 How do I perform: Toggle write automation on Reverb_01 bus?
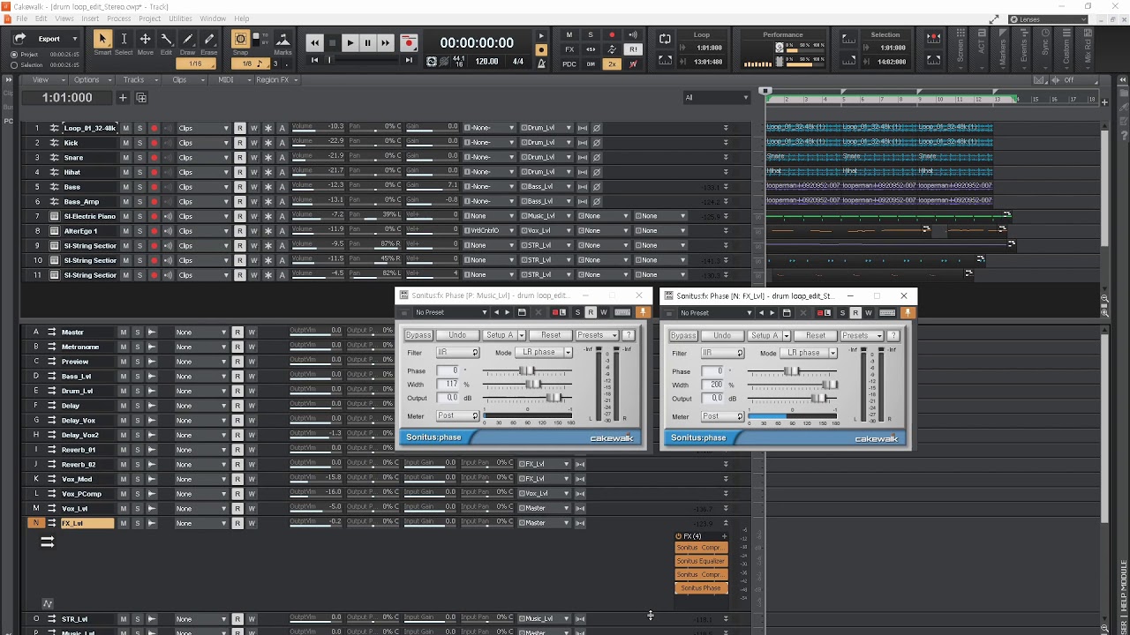click(x=252, y=450)
